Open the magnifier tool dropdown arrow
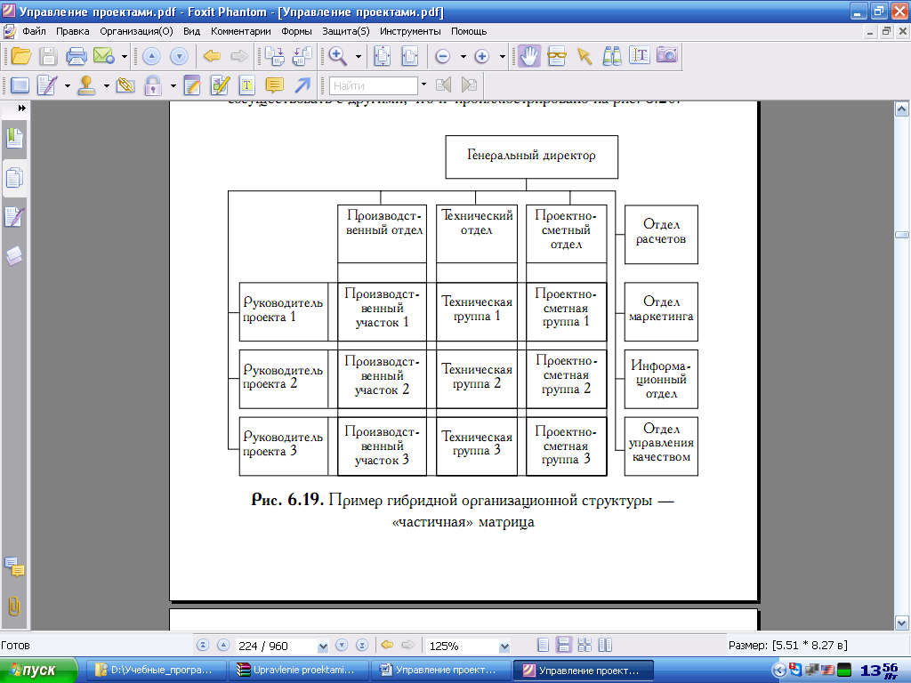911x683 pixels. pos(358,57)
